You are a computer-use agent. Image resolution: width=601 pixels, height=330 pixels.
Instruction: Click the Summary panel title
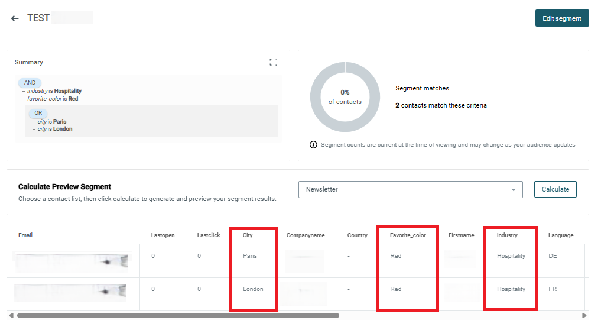point(29,62)
